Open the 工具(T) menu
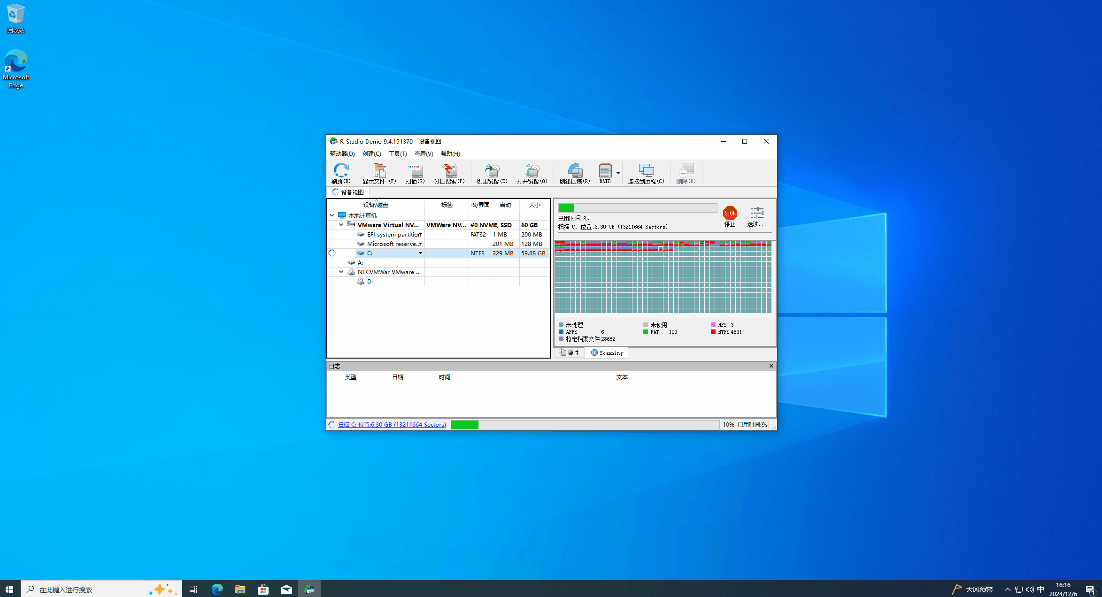This screenshot has width=1102, height=597. coord(397,154)
